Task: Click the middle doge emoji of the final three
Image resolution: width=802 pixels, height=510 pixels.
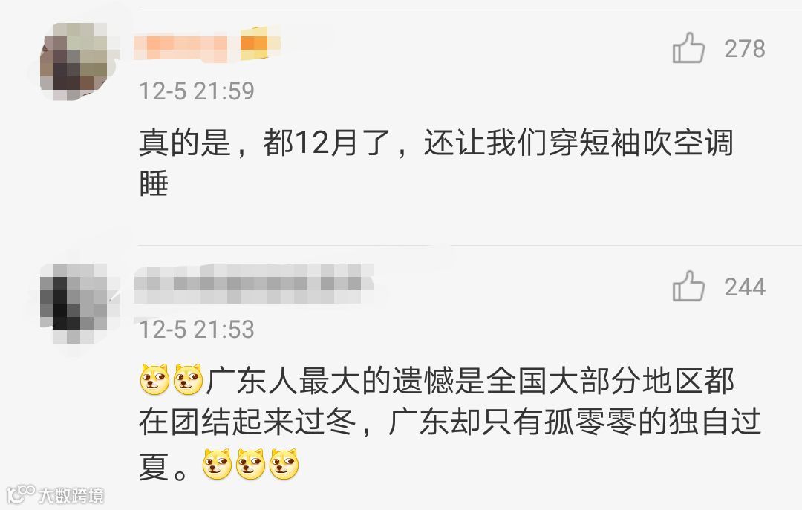Action: click(250, 465)
